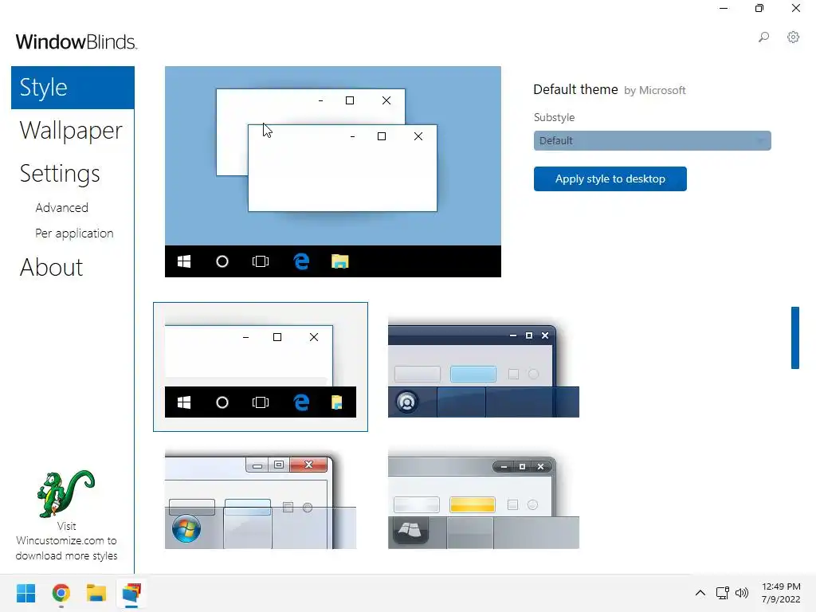Click 'Default theme' title text
Viewport: 816px width, 612px height.
575,89
